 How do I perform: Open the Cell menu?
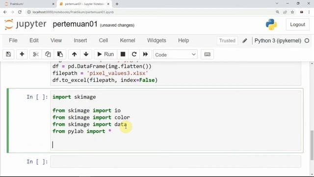104,40
